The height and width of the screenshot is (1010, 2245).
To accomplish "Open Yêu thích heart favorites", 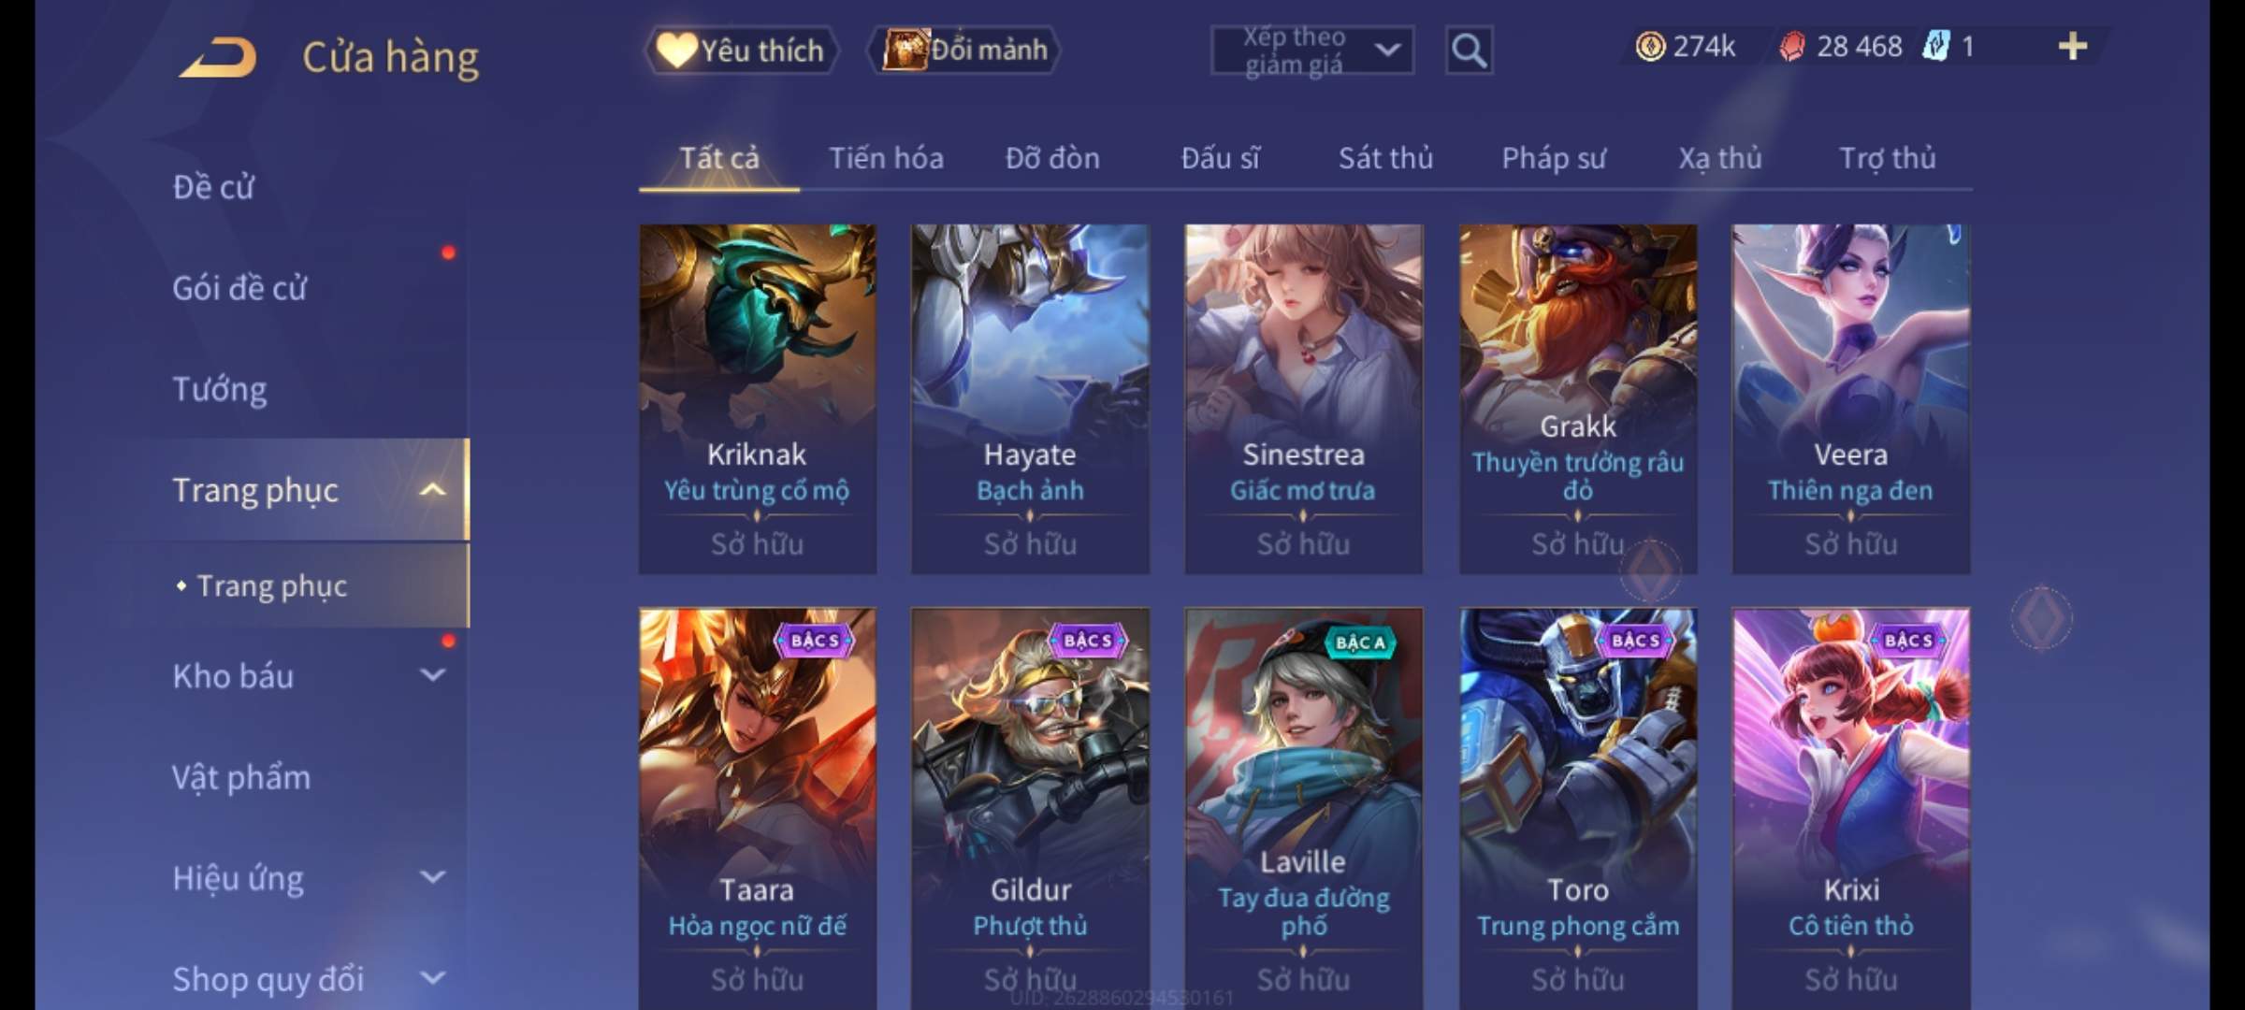I will 741,50.
